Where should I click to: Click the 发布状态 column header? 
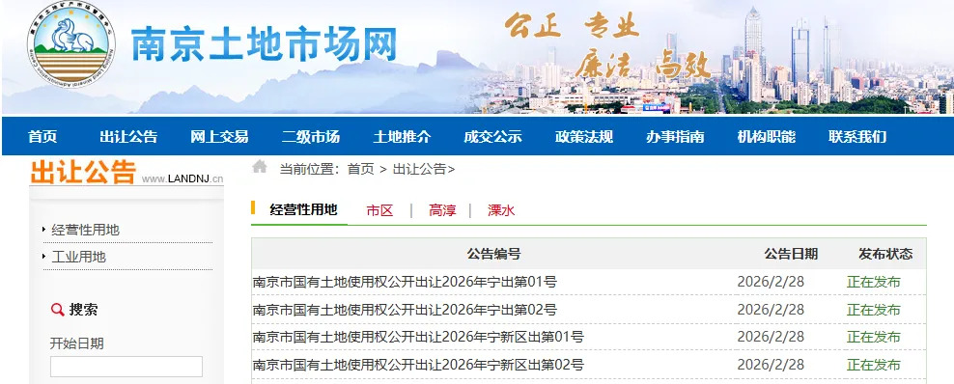point(885,254)
